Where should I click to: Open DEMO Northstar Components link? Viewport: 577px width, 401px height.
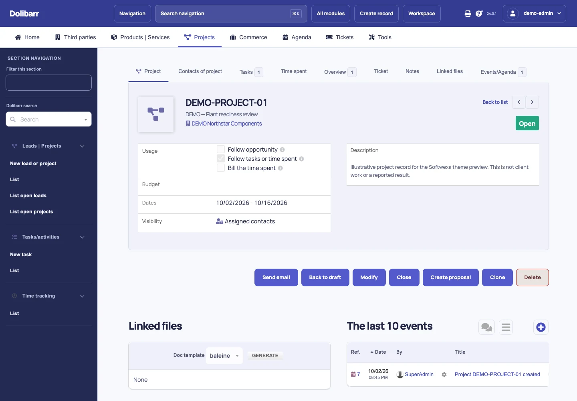(227, 124)
